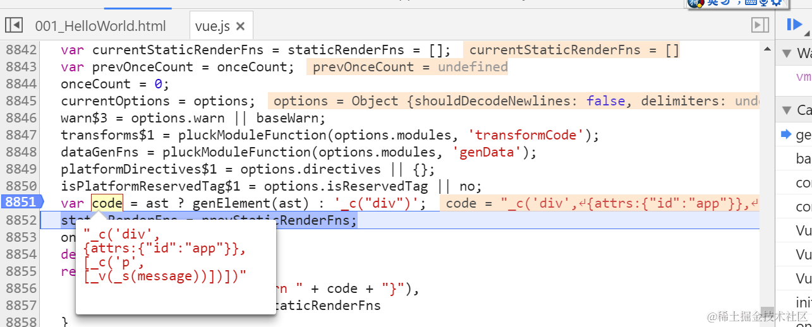This screenshot has width=812, height=327.
Task: Click 'var prevOnceCount = onceCount;' on line 8843
Action: (178, 67)
